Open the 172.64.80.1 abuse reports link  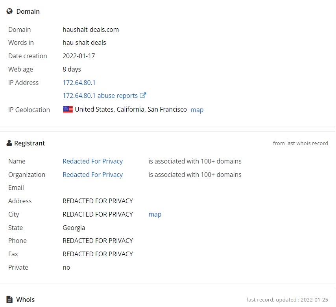100,96
